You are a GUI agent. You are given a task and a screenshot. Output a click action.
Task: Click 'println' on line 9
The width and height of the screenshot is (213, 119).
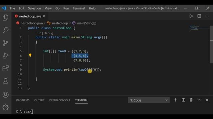pyautogui.click(x=70, y=70)
